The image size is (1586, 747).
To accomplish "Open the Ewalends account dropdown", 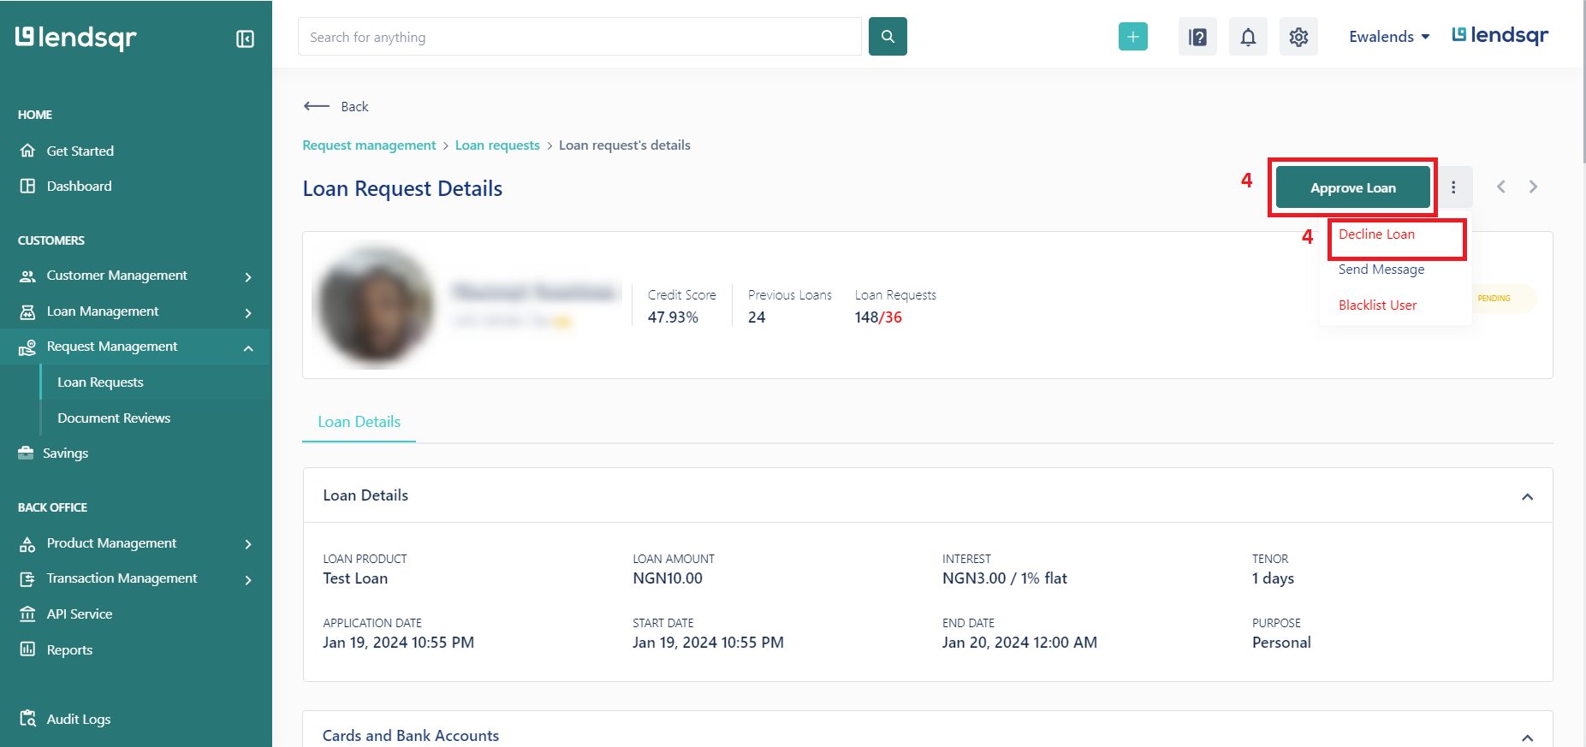I will (x=1389, y=37).
